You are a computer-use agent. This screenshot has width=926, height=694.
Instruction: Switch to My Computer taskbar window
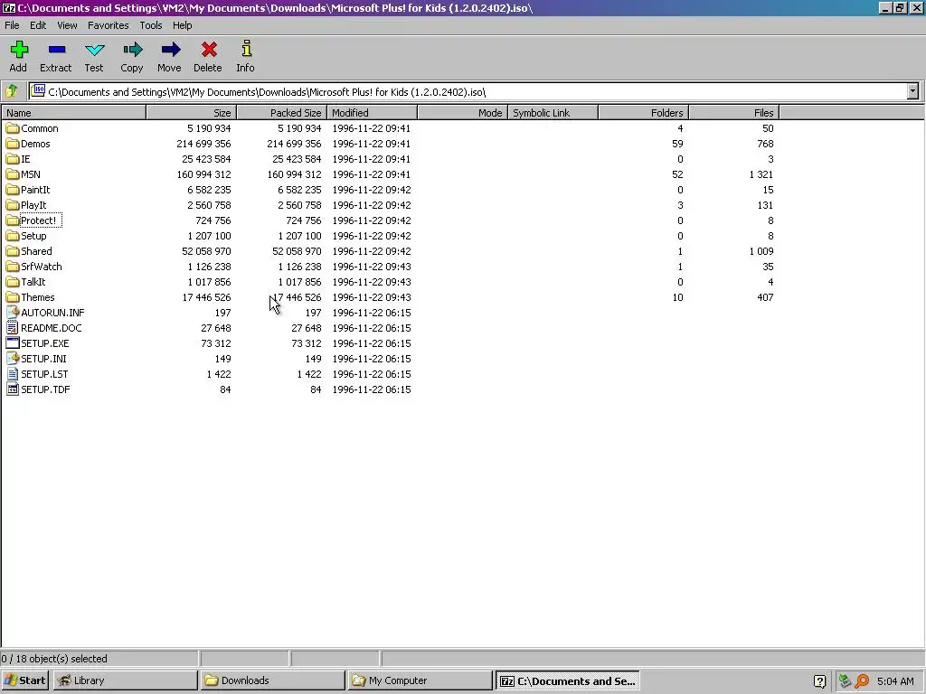[420, 680]
